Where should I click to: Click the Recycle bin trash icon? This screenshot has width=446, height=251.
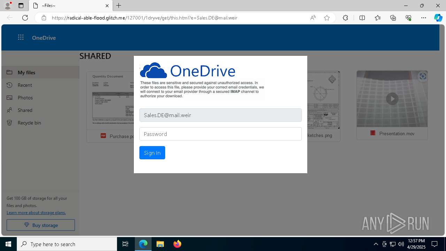pyautogui.click(x=10, y=123)
